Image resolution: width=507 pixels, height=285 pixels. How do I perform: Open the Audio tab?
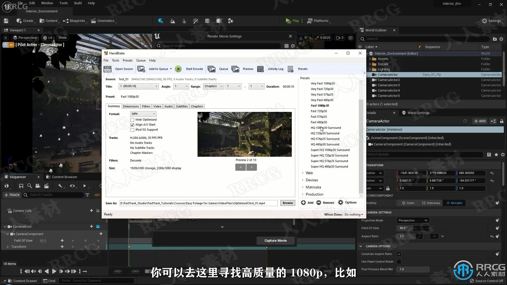coord(168,106)
